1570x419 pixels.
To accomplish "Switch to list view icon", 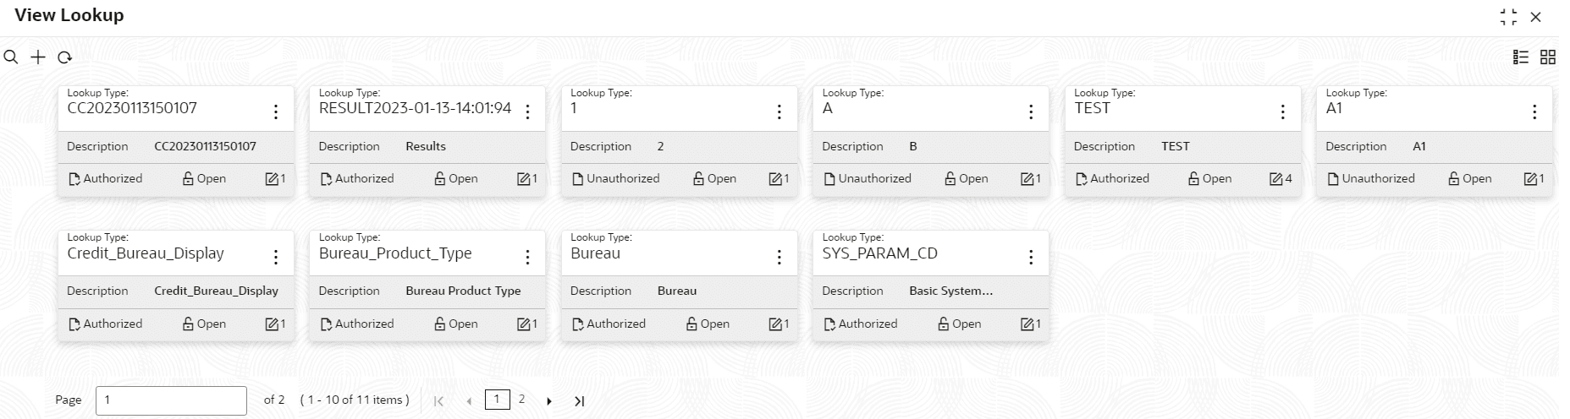I will 1521,57.
